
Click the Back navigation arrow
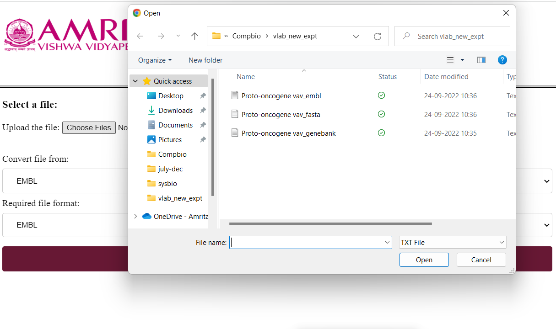[x=140, y=36]
